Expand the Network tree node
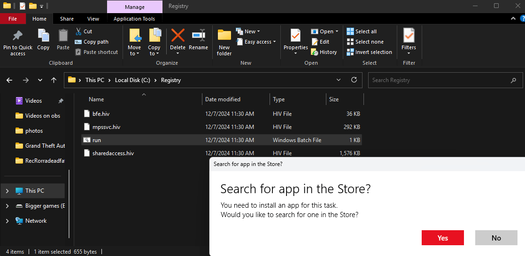Screen dimensions: 525x256 click(x=8, y=221)
